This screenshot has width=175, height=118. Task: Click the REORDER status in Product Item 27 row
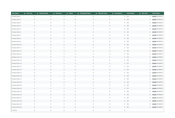pyautogui.click(x=157, y=98)
